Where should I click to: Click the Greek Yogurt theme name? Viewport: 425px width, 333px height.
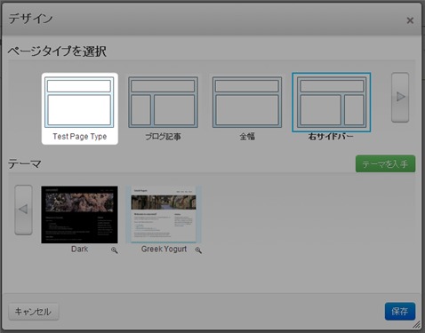[164, 249]
